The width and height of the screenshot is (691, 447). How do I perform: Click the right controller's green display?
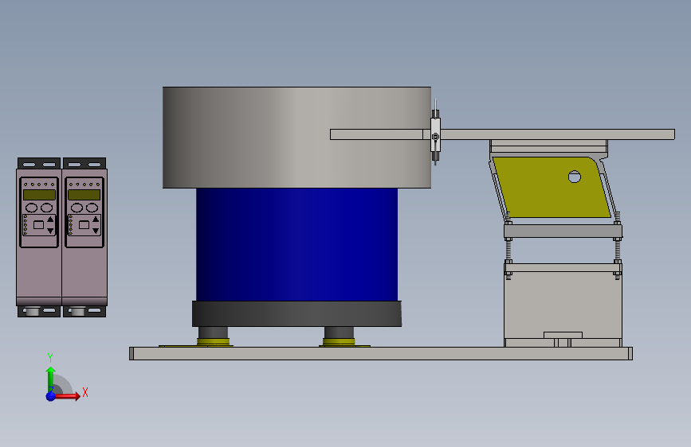pyautogui.click(x=84, y=195)
